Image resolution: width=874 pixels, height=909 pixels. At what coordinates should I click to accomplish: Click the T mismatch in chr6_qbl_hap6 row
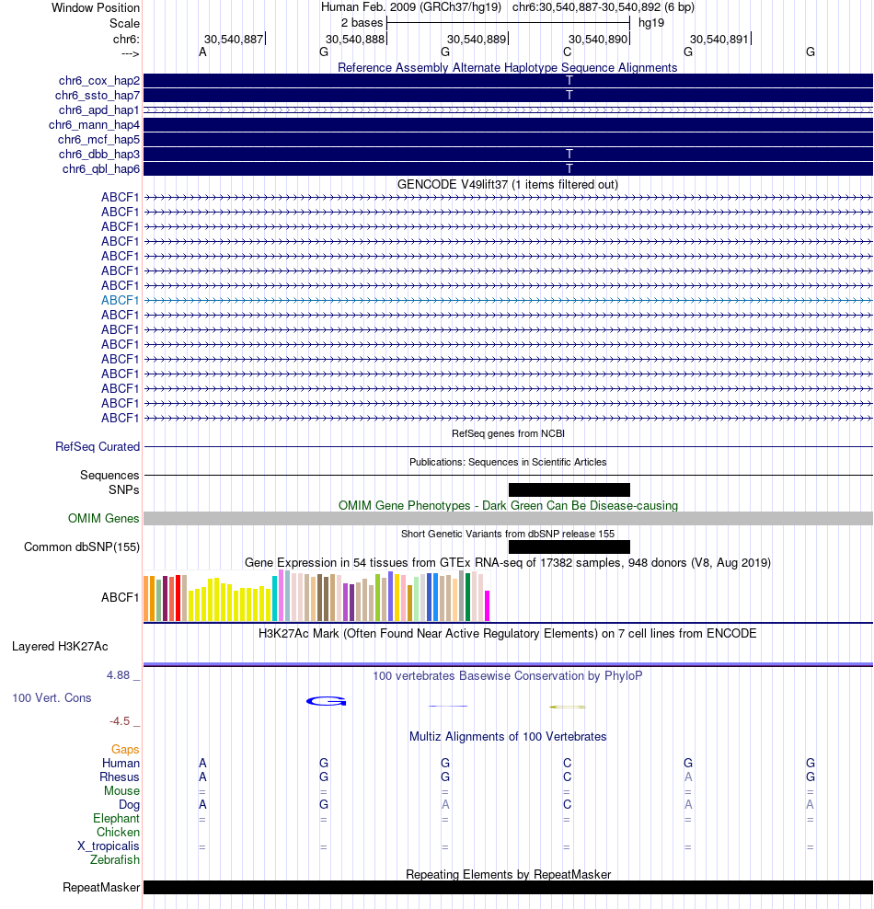coord(569,168)
